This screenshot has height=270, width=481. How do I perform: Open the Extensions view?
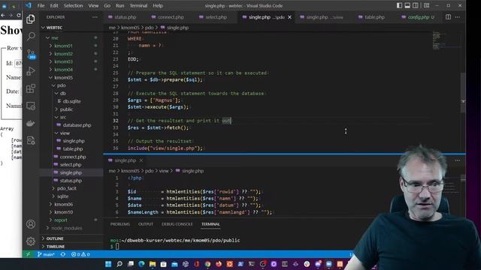click(x=30, y=88)
